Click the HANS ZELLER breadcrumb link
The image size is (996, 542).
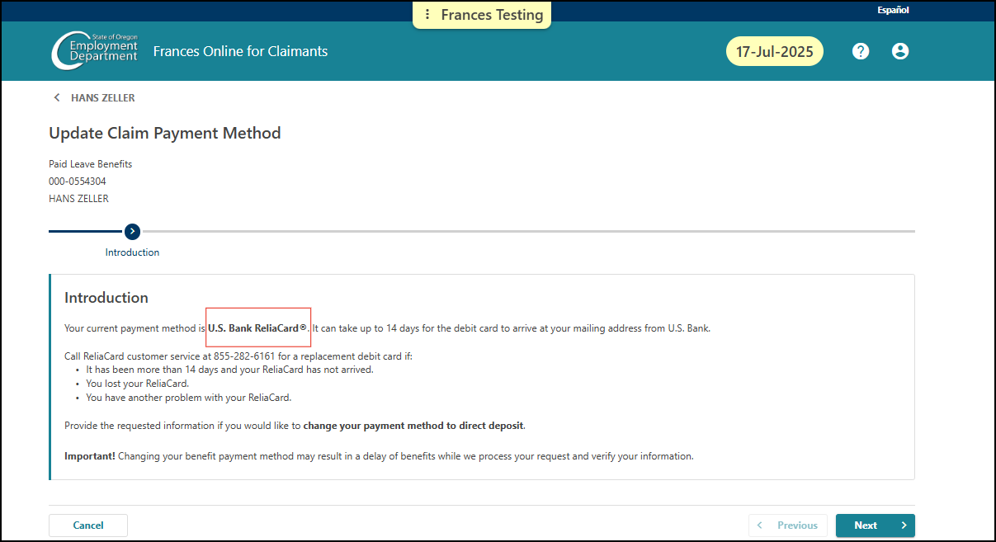pos(103,97)
